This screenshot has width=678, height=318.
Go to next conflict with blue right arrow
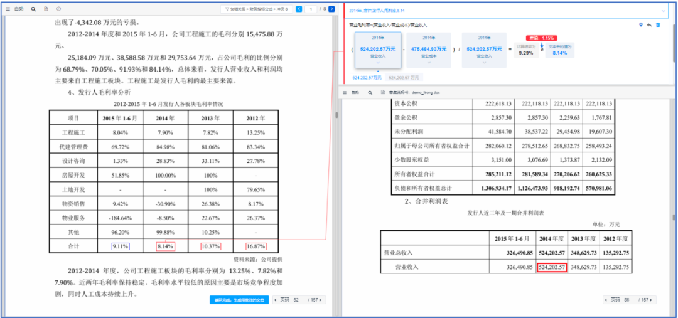[331, 9]
